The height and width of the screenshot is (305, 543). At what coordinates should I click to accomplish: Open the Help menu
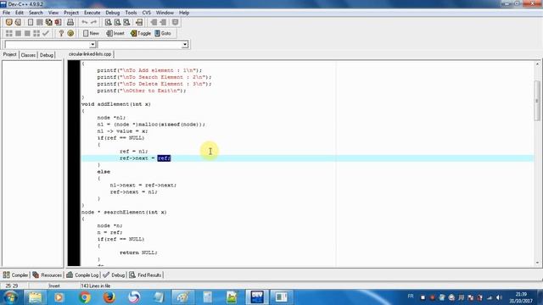[x=184, y=13]
